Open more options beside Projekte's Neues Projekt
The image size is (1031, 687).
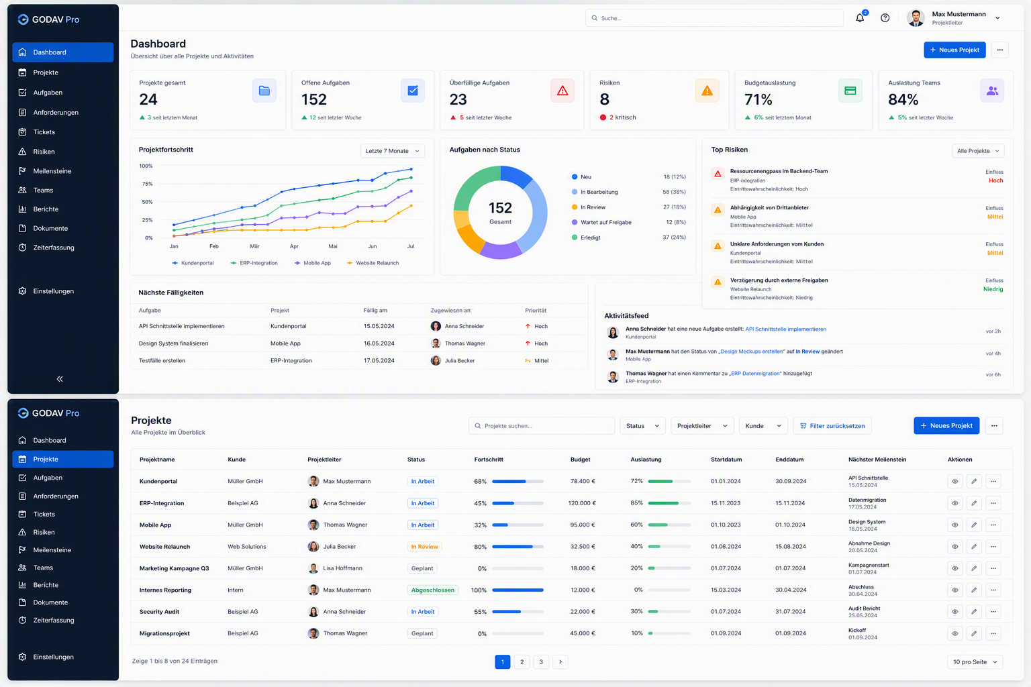point(995,425)
